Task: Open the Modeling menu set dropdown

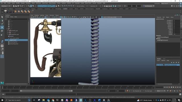Action: (6, 6)
